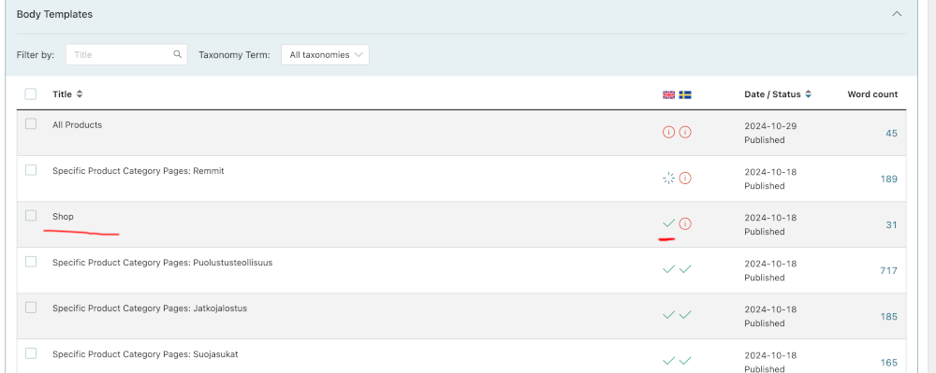Click Swedish checkmark for Jatkojalostus row
The width and height of the screenshot is (936, 373).
pos(685,315)
